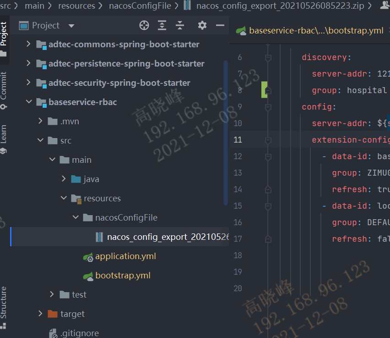Click resources in the breadcrumb path

pyautogui.click(x=76, y=6)
